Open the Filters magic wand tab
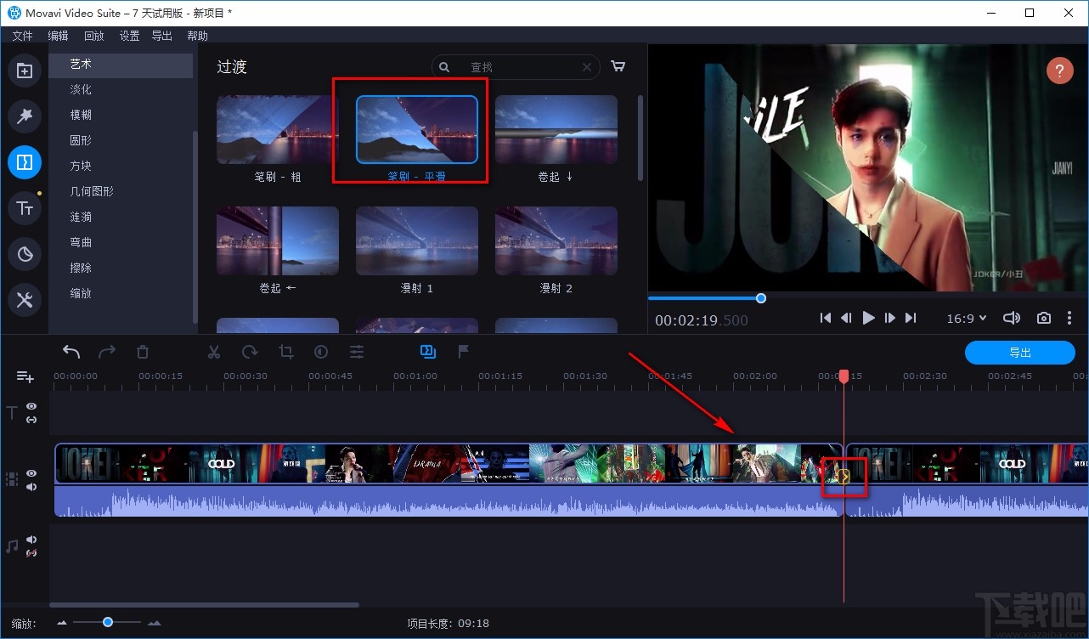Screen dimensions: 1089x639 [25, 116]
